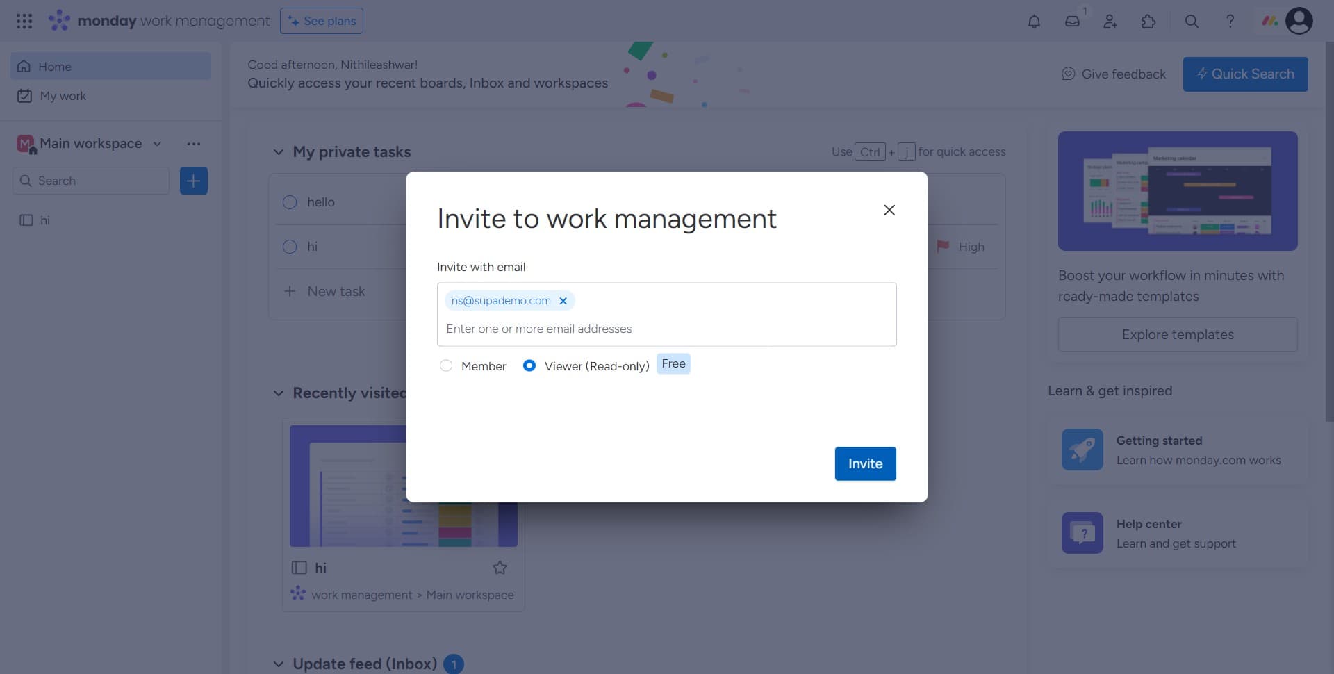Star the 'hi' board
Image resolution: width=1334 pixels, height=674 pixels.
pyautogui.click(x=500, y=568)
